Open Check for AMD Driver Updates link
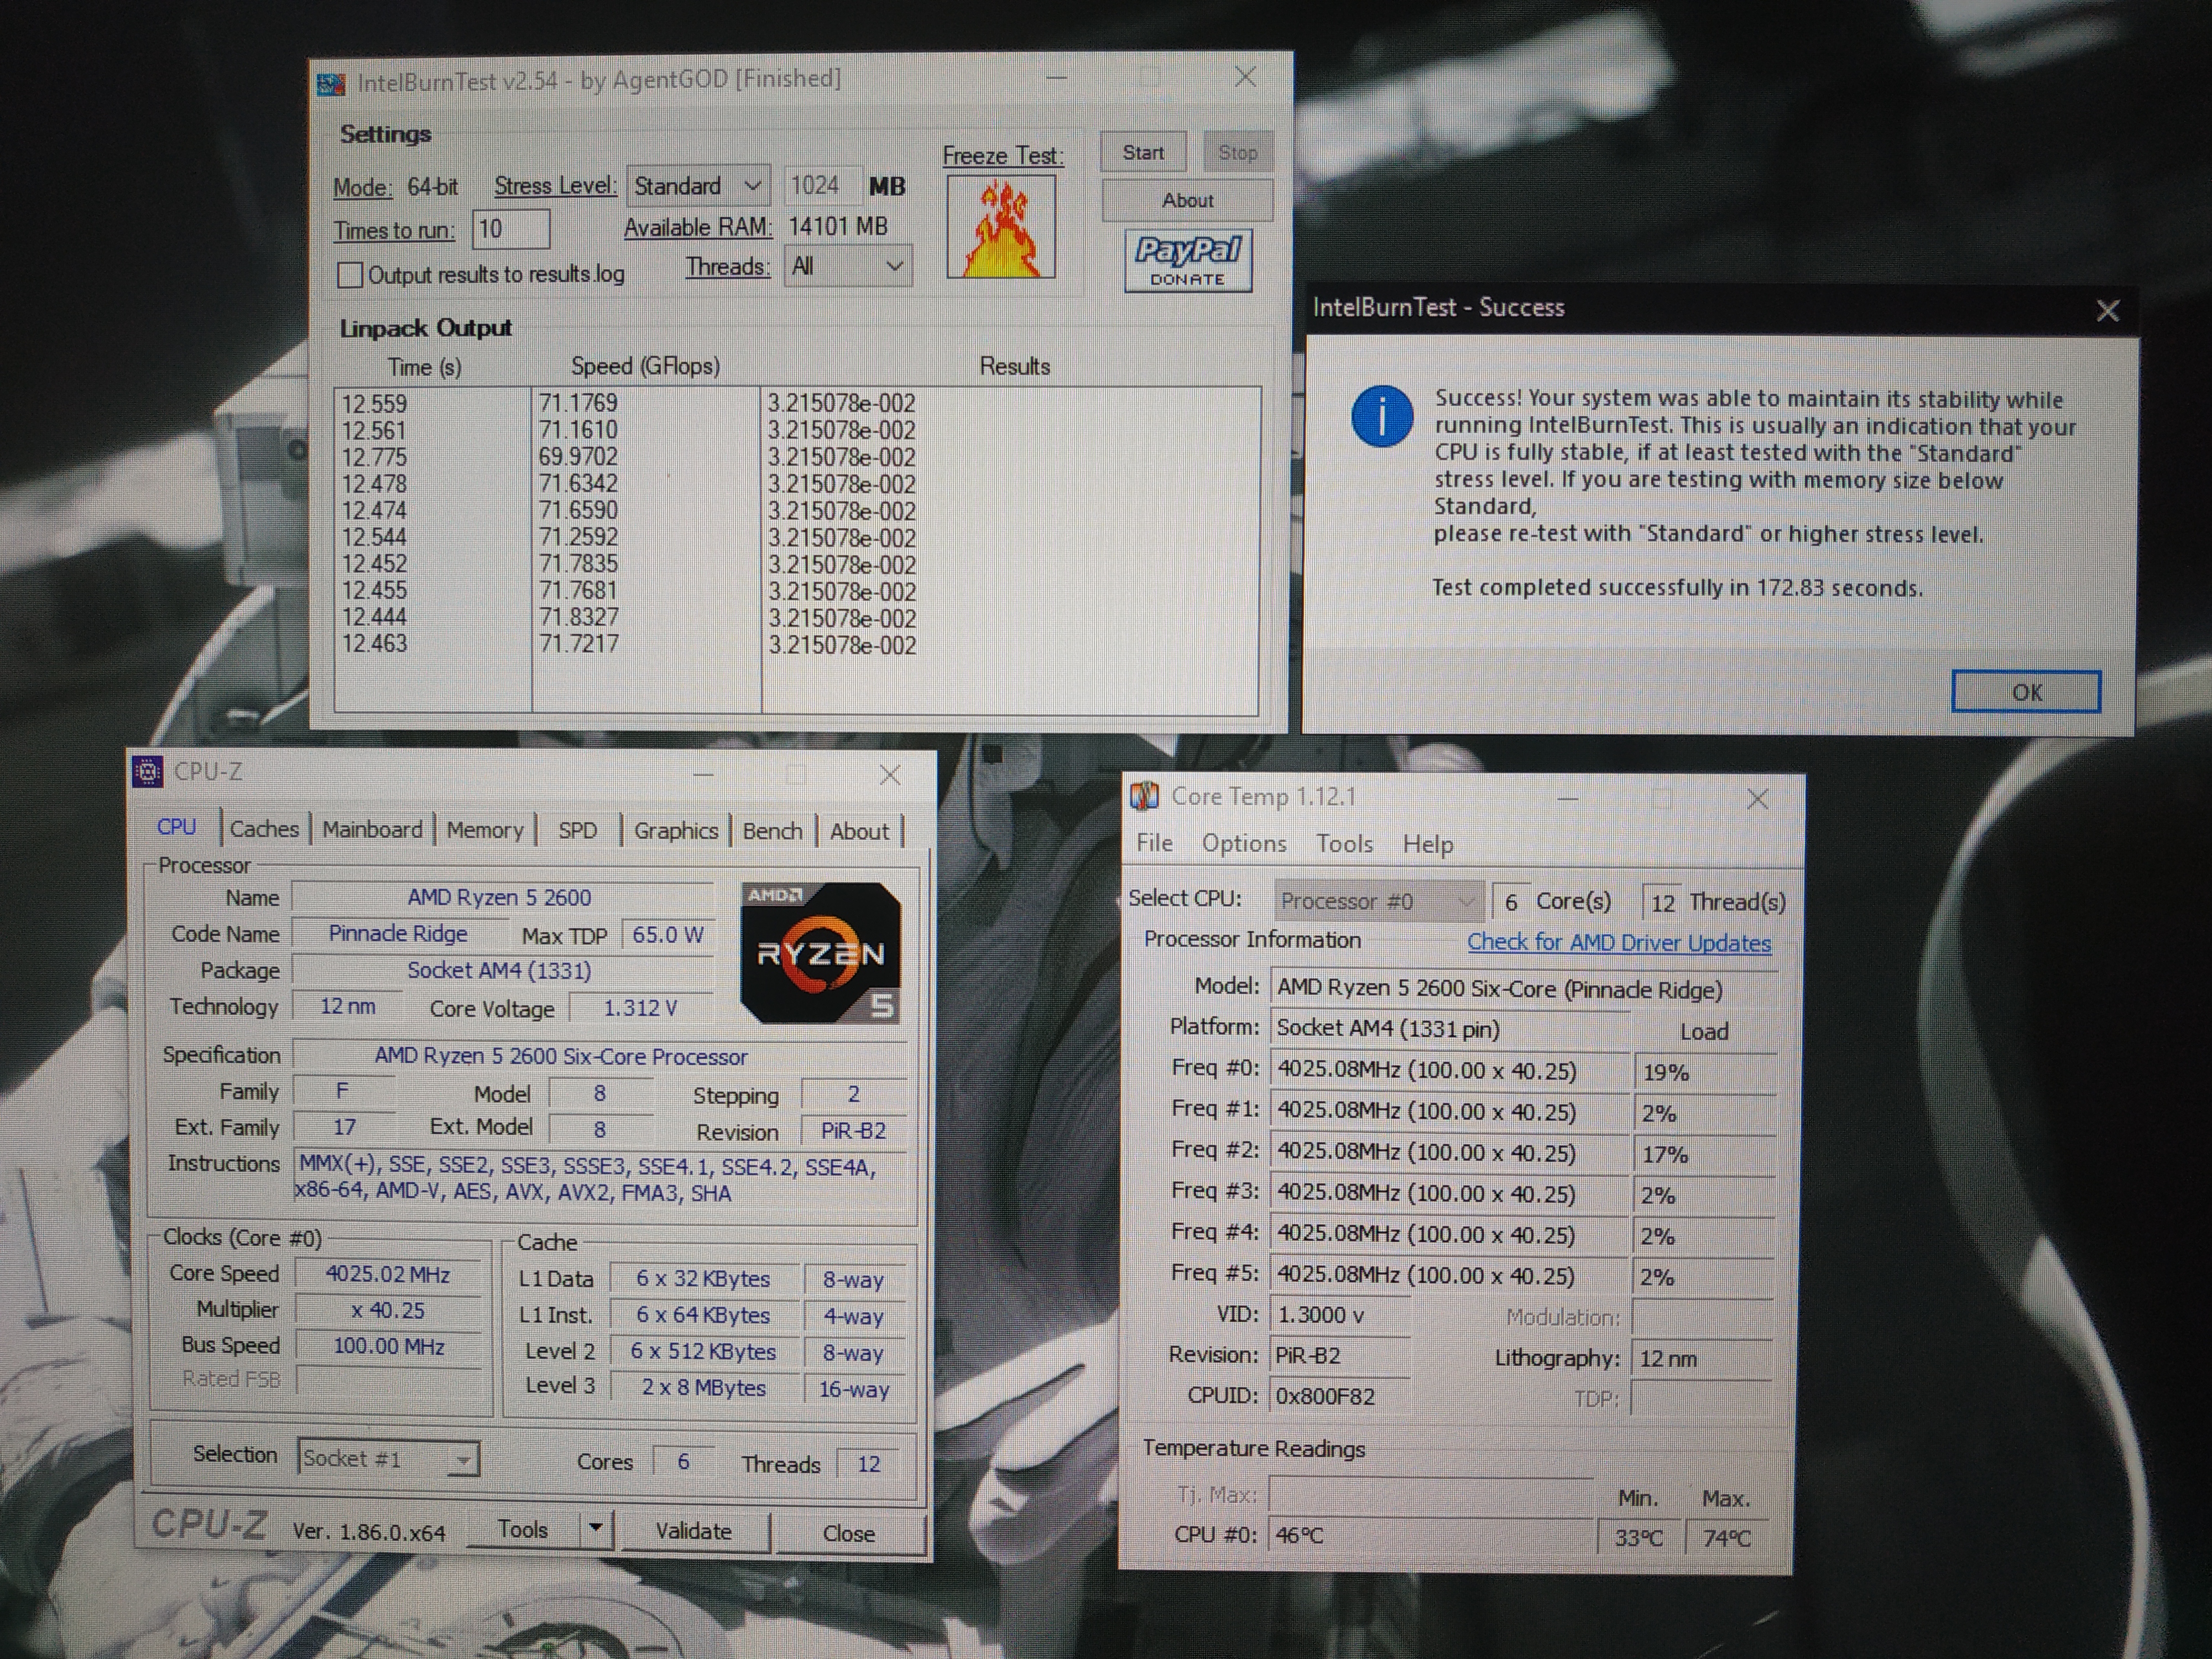2212x1659 pixels. (1618, 942)
